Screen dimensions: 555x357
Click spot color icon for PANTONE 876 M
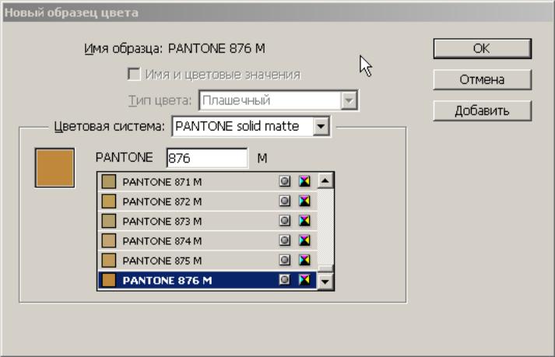[x=285, y=280]
